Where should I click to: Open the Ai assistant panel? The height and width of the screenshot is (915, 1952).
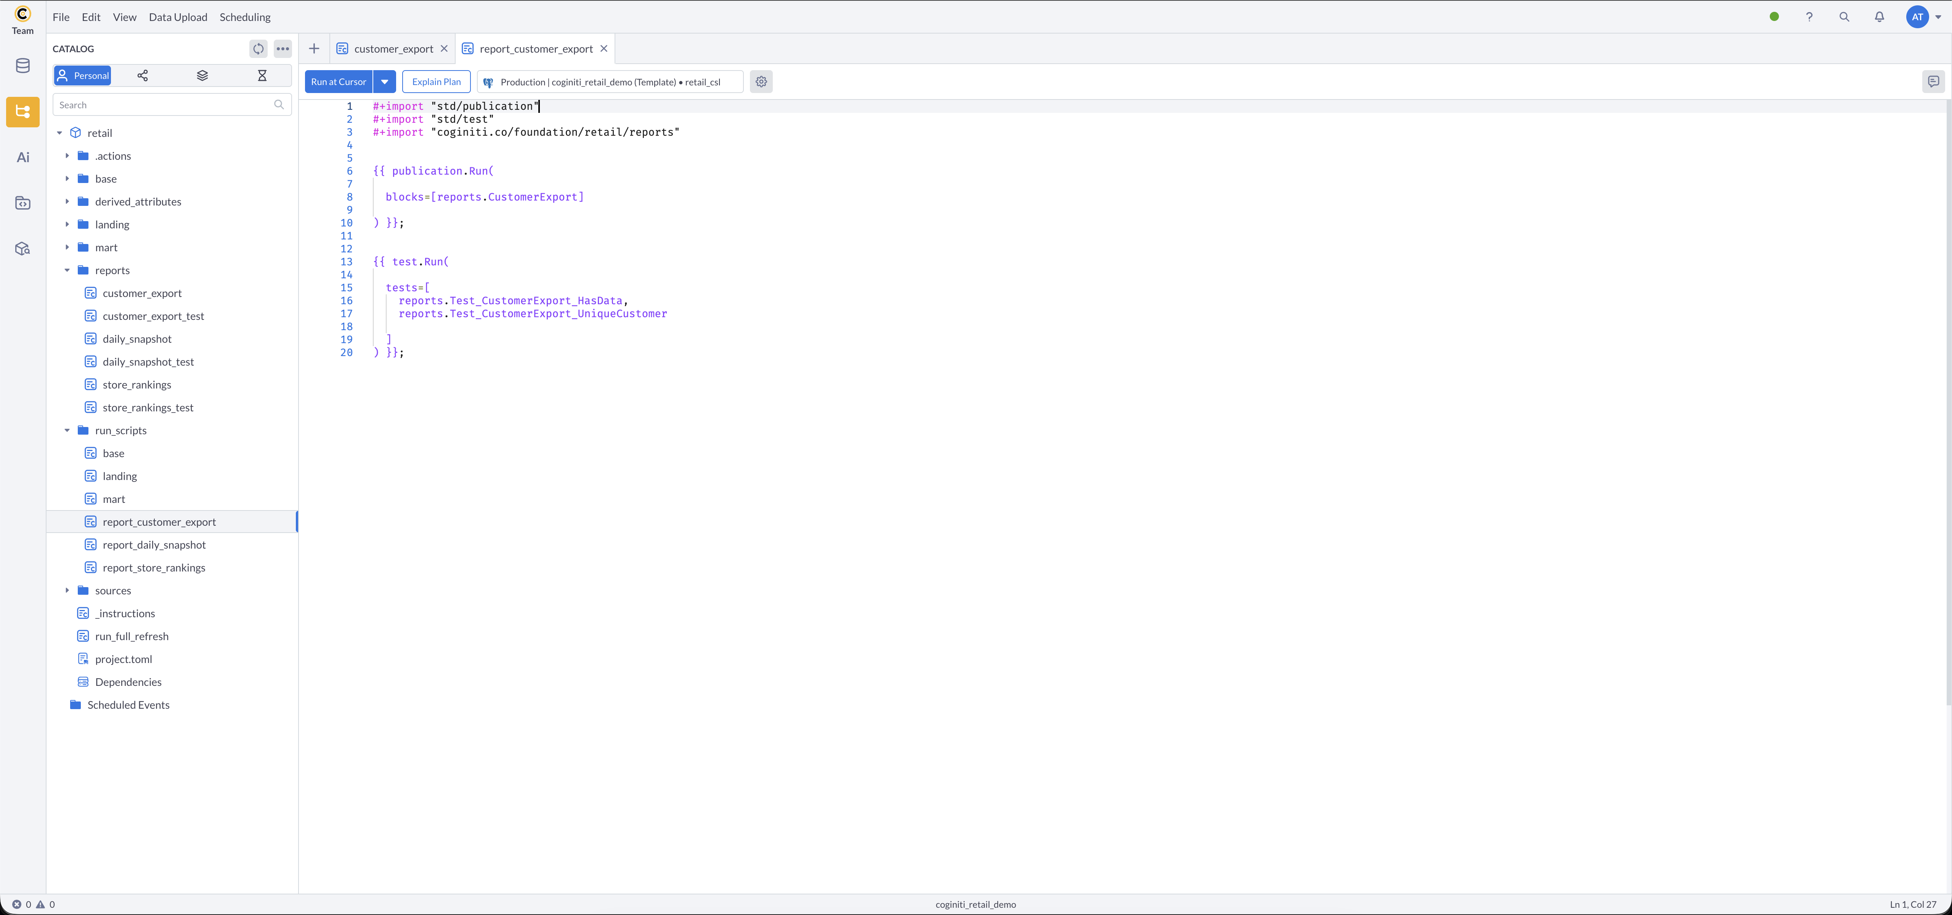22,157
